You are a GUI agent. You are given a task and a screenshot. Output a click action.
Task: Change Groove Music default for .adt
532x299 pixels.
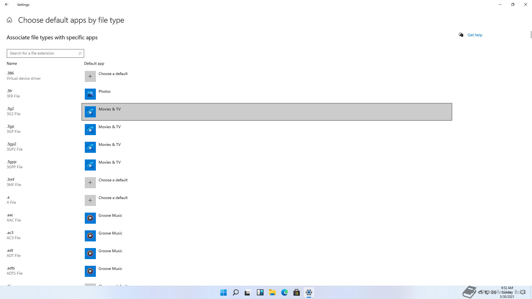[110, 251]
